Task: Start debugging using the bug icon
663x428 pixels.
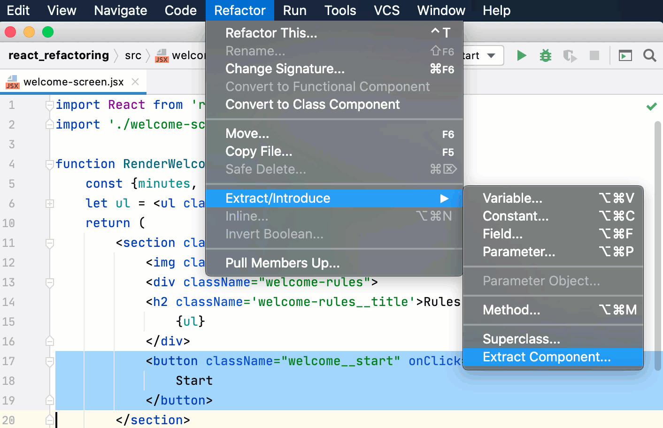Action: click(x=545, y=55)
